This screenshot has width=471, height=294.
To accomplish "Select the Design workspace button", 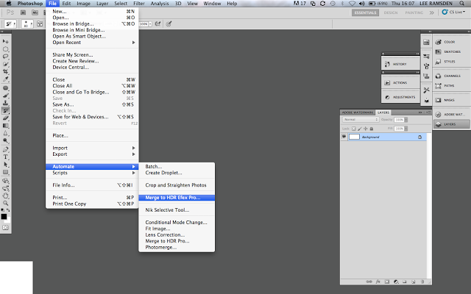I will point(391,12).
